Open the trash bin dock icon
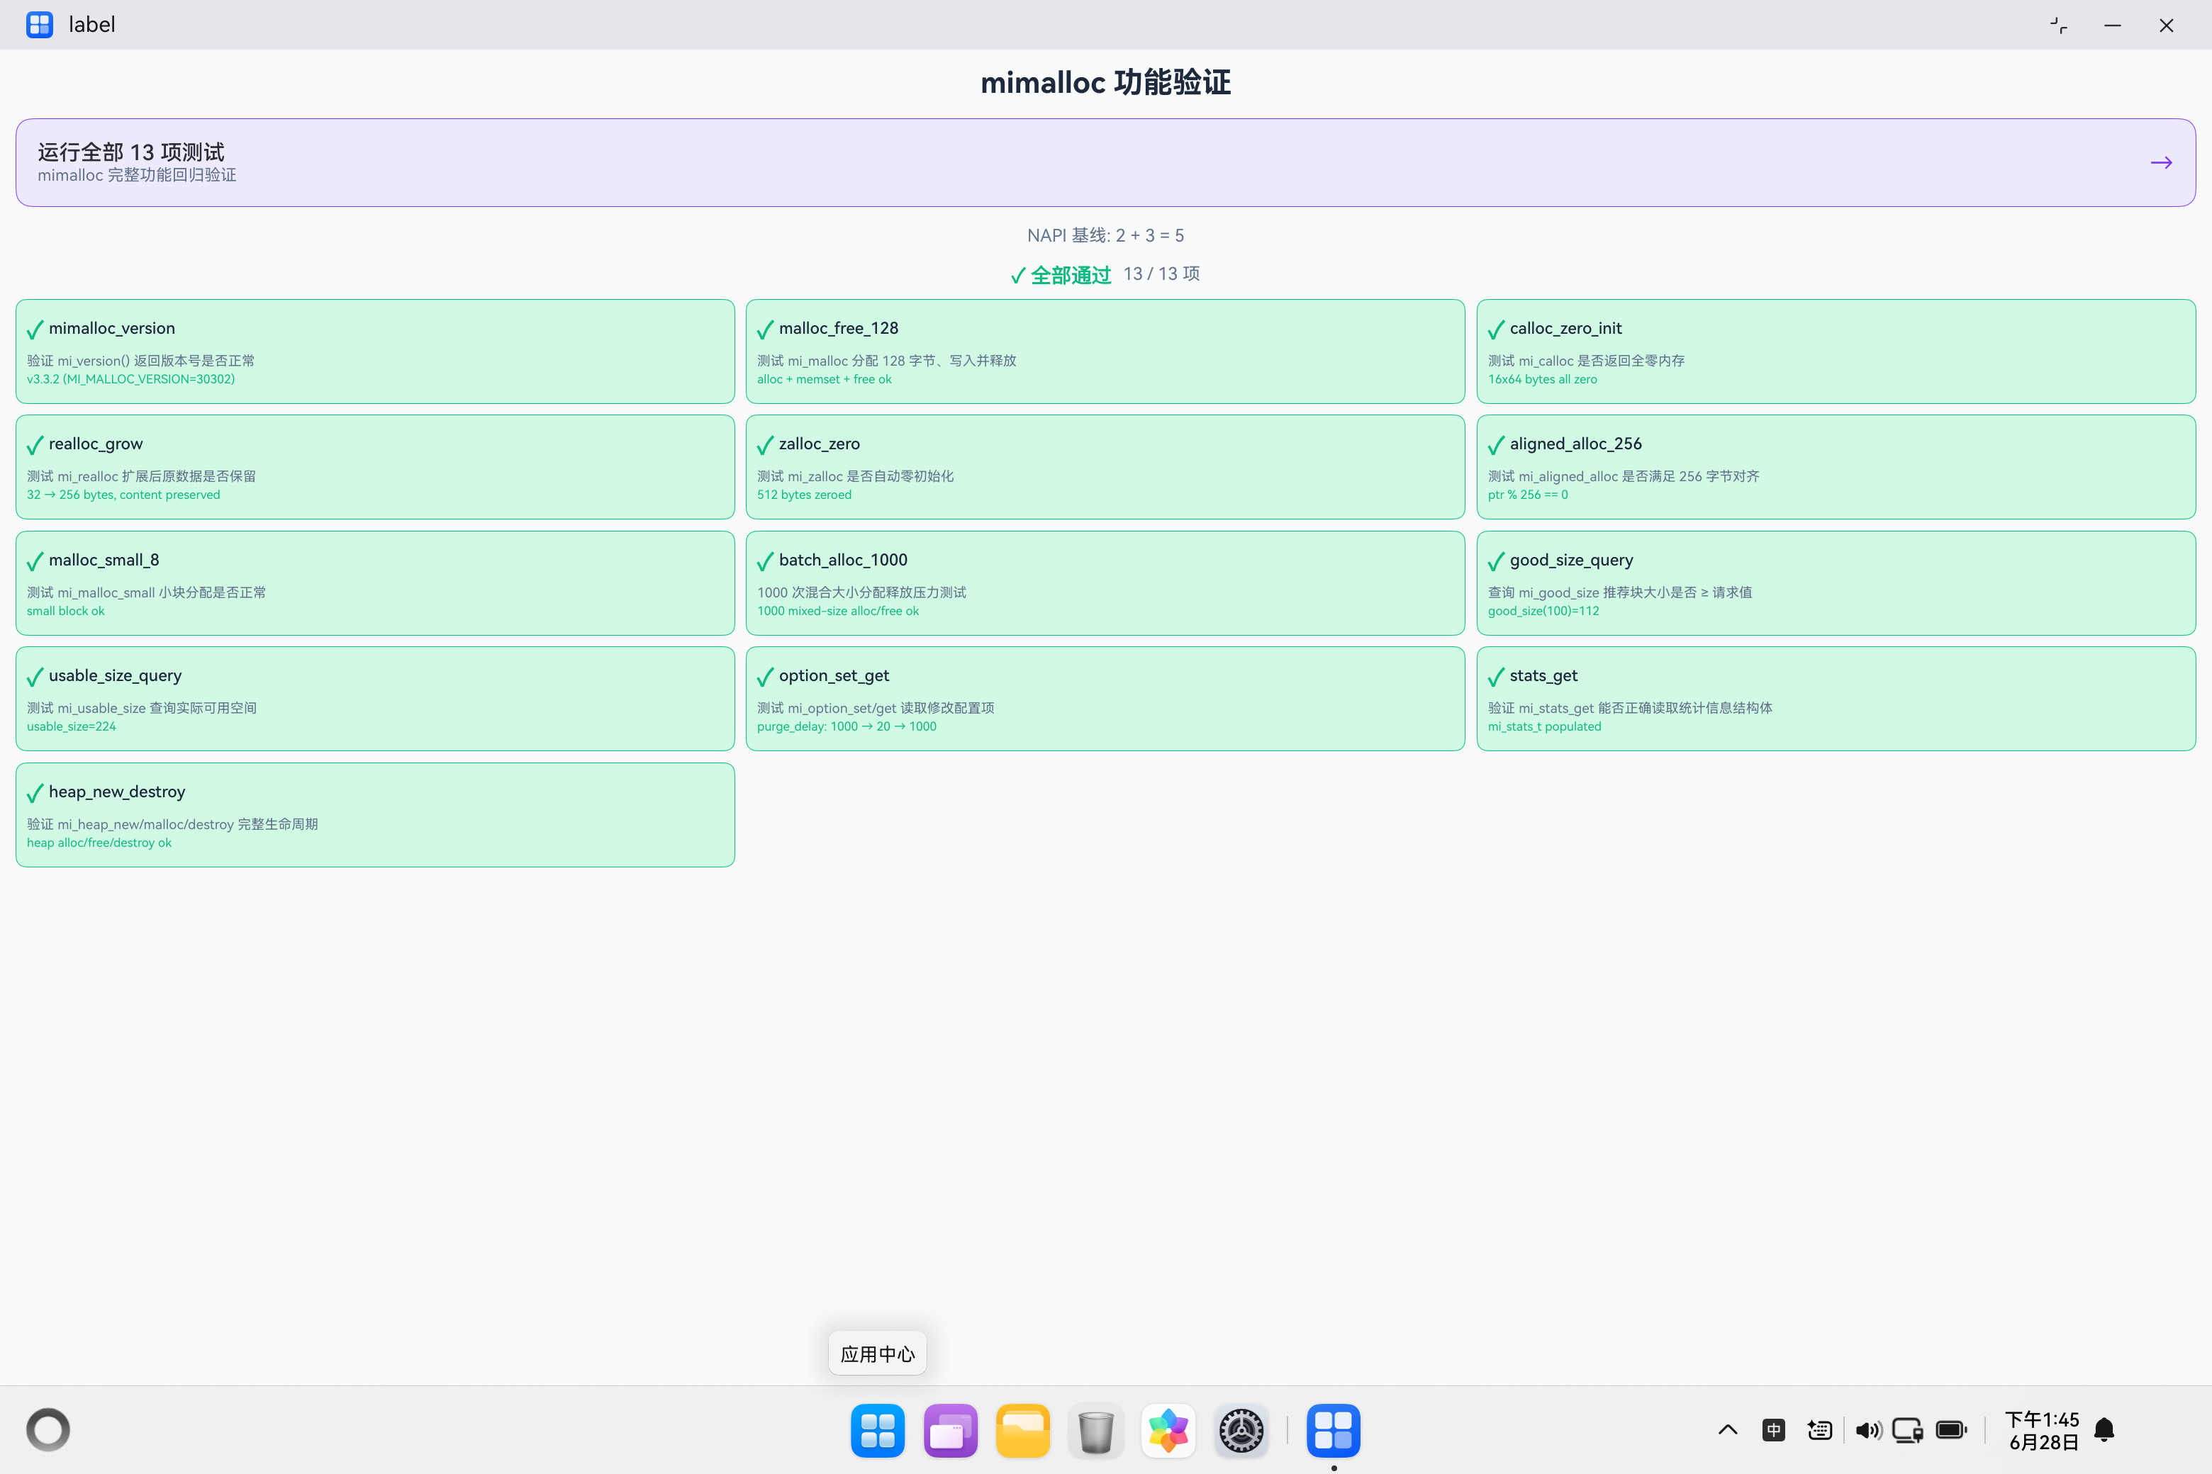The height and width of the screenshot is (1474, 2212). pyautogui.click(x=1095, y=1430)
